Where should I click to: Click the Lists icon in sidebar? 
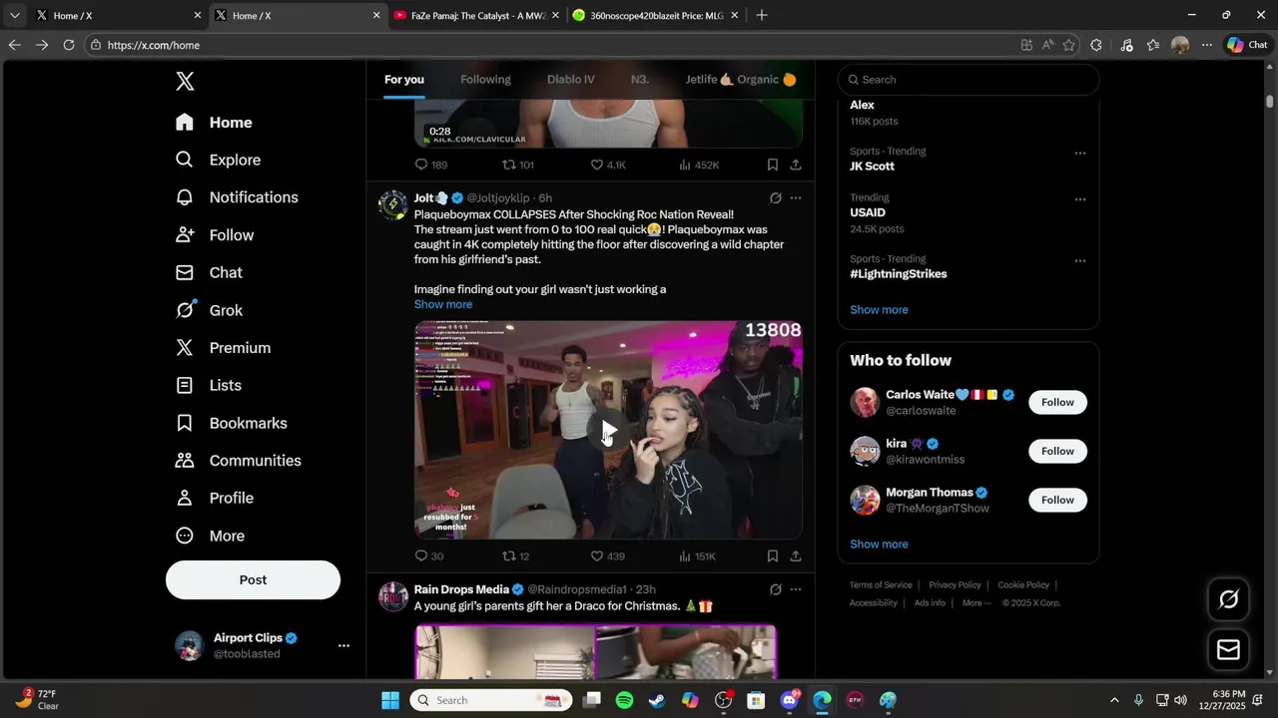185,385
